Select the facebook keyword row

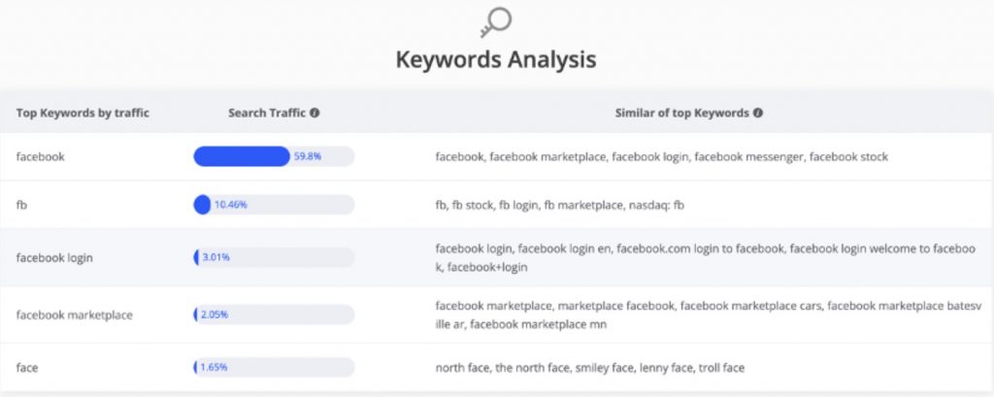tap(497, 156)
